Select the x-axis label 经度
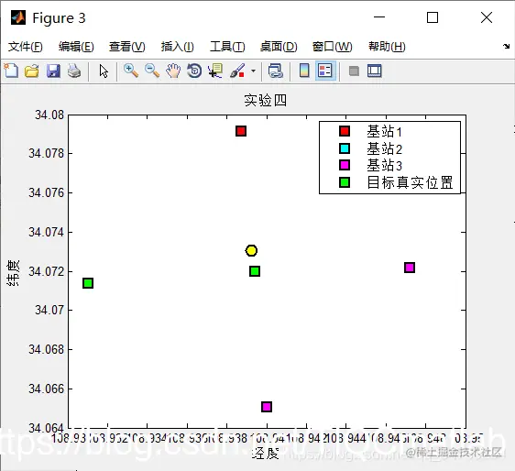This screenshot has width=515, height=471. [x=266, y=454]
